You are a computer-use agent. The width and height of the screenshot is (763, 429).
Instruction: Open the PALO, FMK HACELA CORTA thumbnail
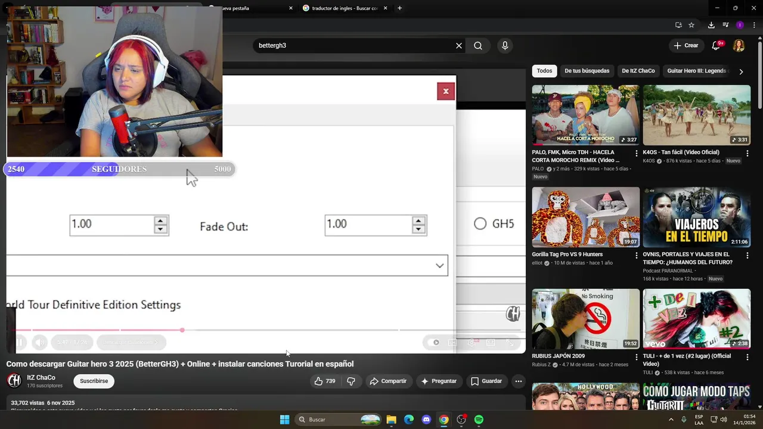point(586,115)
